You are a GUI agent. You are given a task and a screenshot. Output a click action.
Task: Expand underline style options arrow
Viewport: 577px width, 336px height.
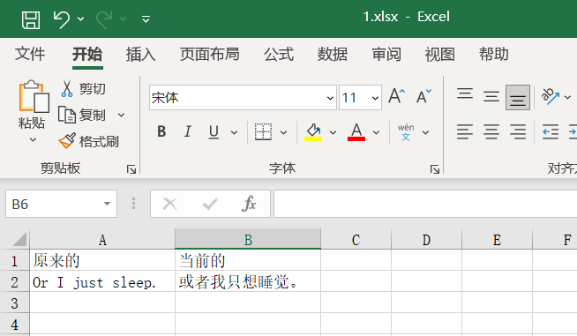(x=234, y=132)
